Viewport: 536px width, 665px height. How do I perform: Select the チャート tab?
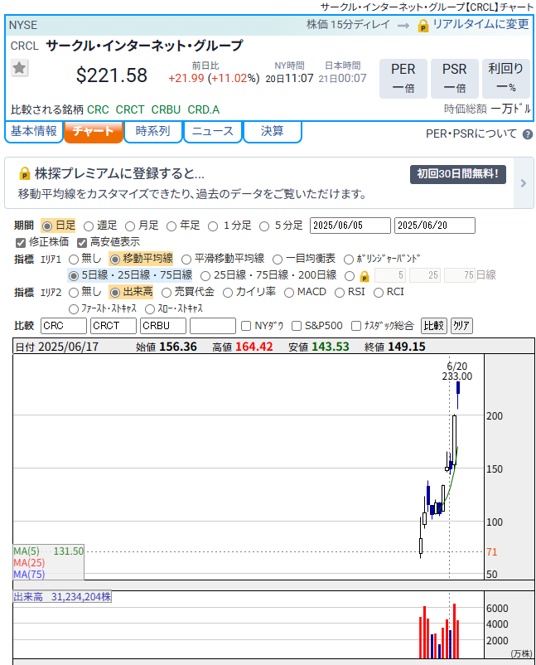click(x=94, y=131)
